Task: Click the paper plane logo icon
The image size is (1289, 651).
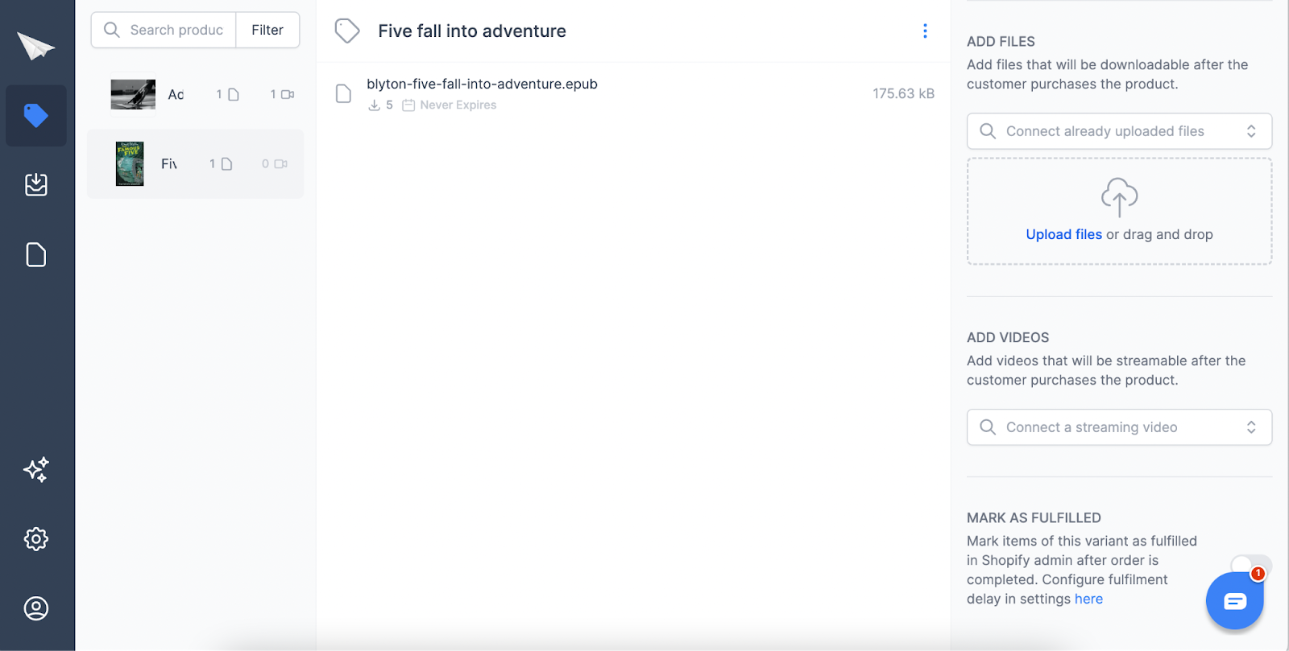Action: click(36, 46)
